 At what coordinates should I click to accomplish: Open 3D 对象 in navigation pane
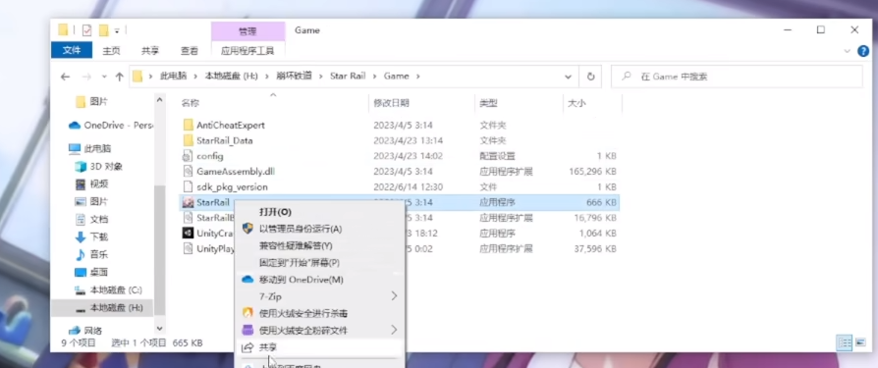point(98,167)
